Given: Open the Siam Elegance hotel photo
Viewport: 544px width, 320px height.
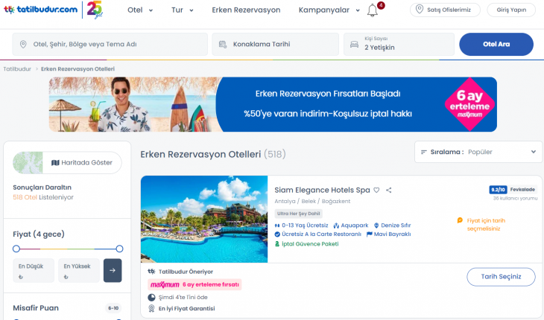Looking at the screenshot, I should coord(204,219).
